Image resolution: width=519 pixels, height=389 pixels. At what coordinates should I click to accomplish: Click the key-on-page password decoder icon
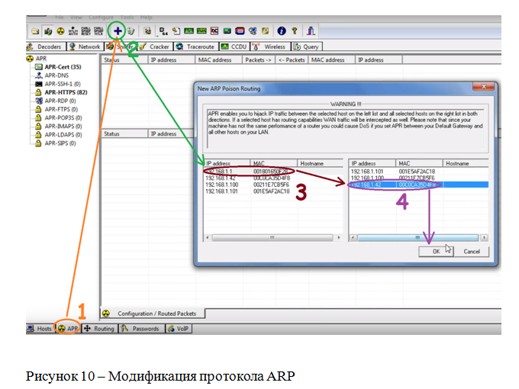(176, 31)
